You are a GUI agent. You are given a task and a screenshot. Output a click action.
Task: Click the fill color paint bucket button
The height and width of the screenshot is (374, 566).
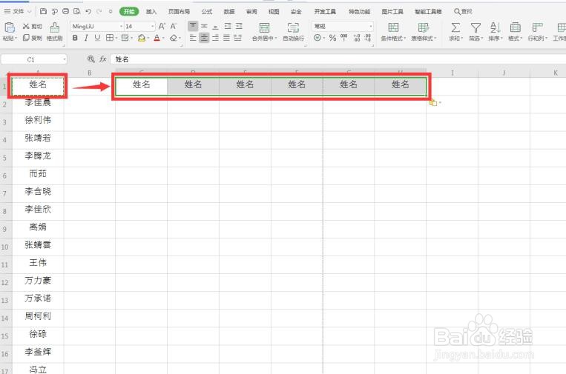142,38
